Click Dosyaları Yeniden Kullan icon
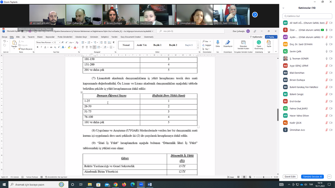335x188 pixels. 243,44
